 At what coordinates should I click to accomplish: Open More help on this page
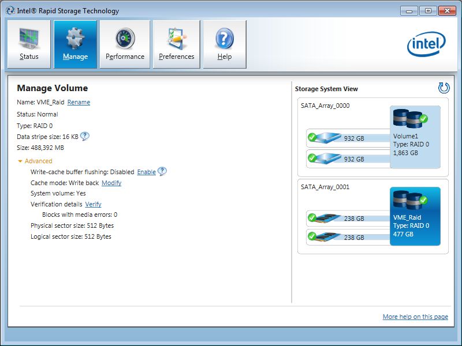[415, 317]
